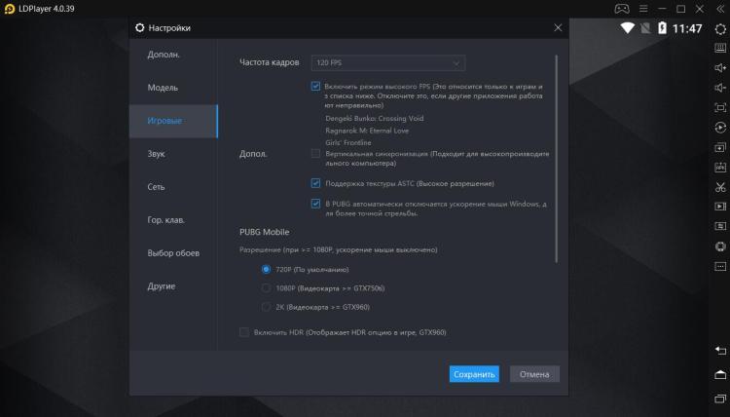
Task: Show more tools with the ellipsis icon
Action: click(x=720, y=267)
